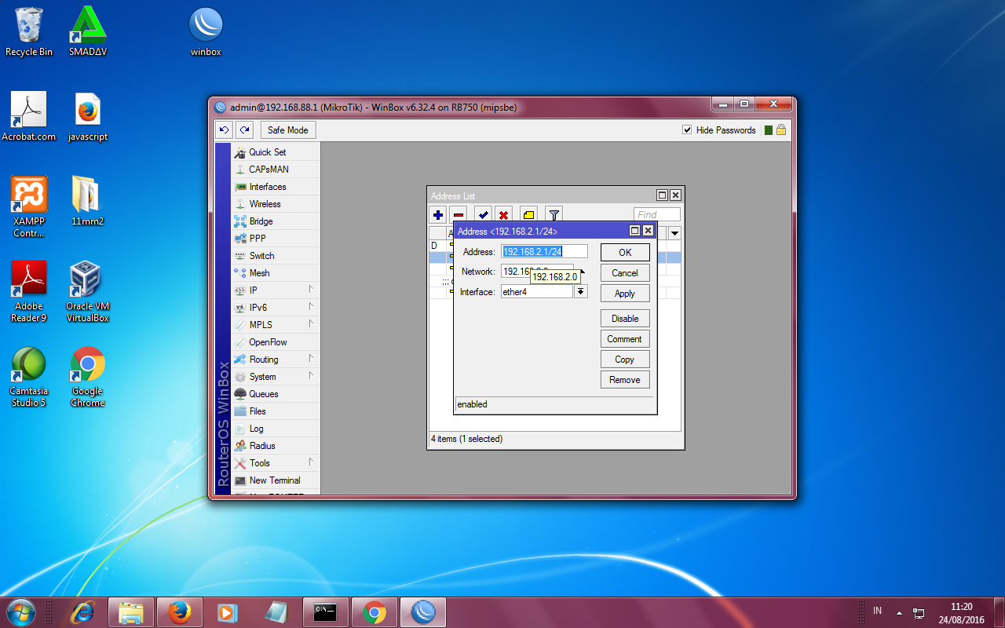The height and width of the screenshot is (628, 1005).
Task: Show hidden tray icons arrow
Action: (x=899, y=612)
